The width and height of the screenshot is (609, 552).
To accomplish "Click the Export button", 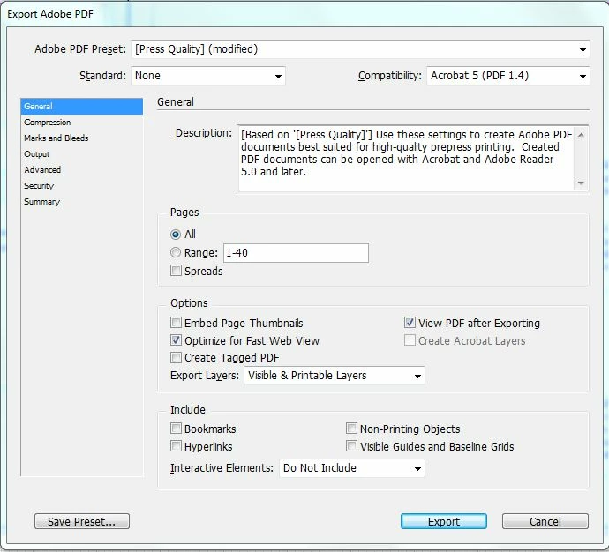I will pos(444,521).
